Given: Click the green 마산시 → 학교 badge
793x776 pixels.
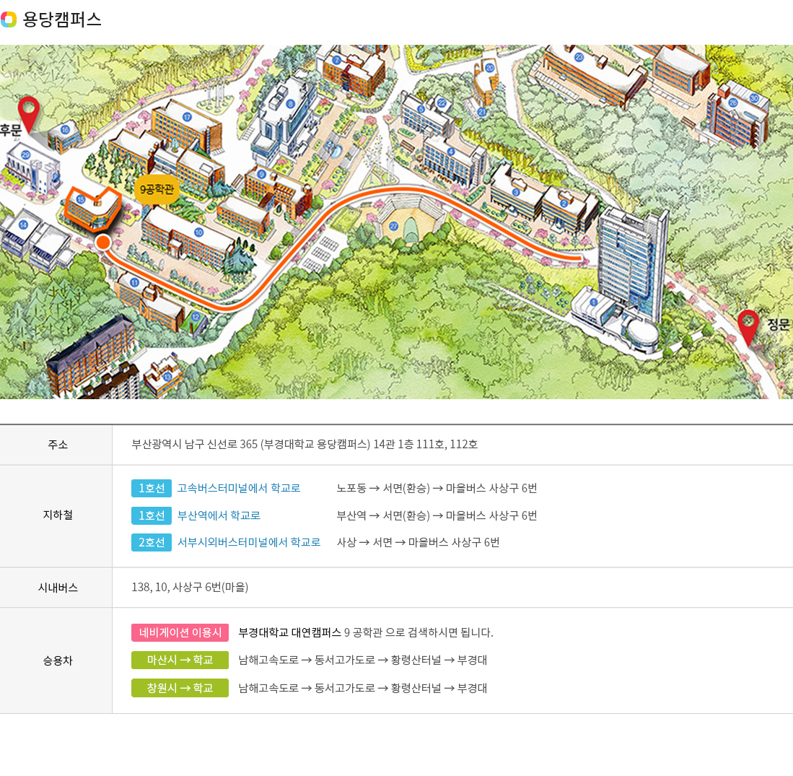Looking at the screenshot, I should 180,660.
